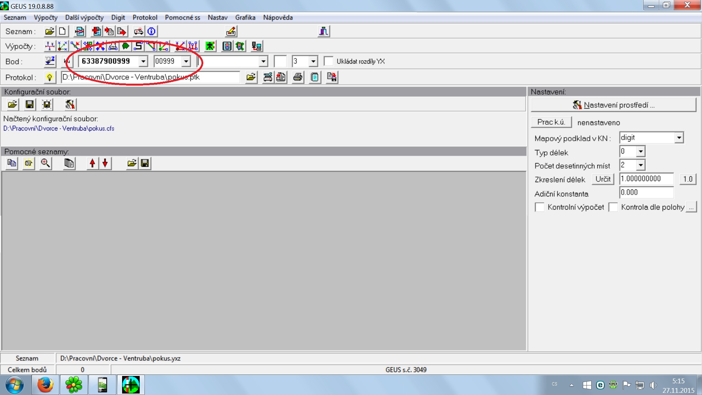The image size is (702, 395).
Task: Save the configuration file with the floppy icon
Action: click(30, 105)
